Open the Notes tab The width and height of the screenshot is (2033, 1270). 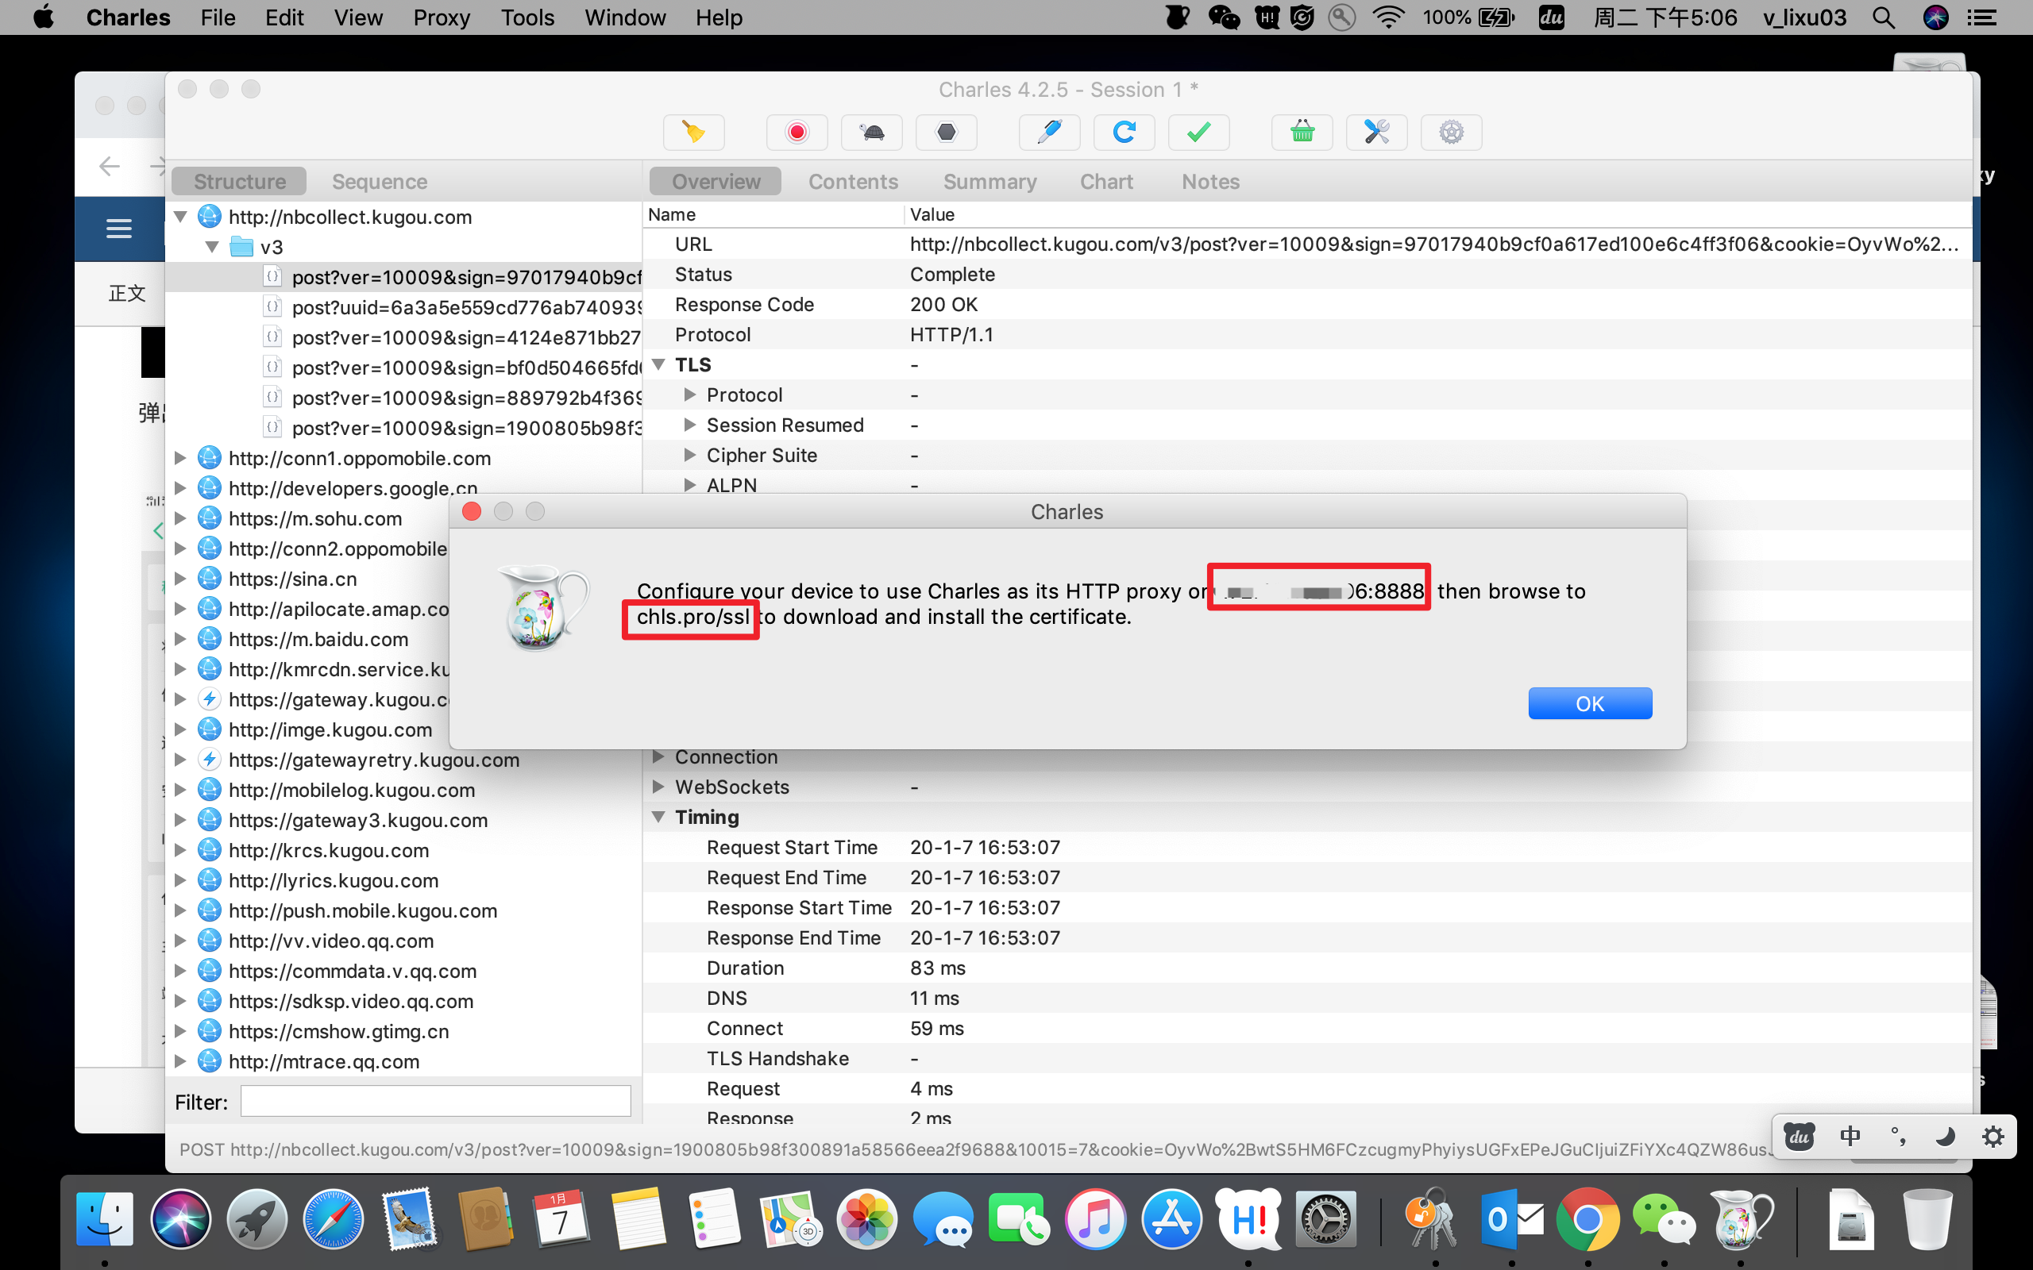pyautogui.click(x=1210, y=182)
